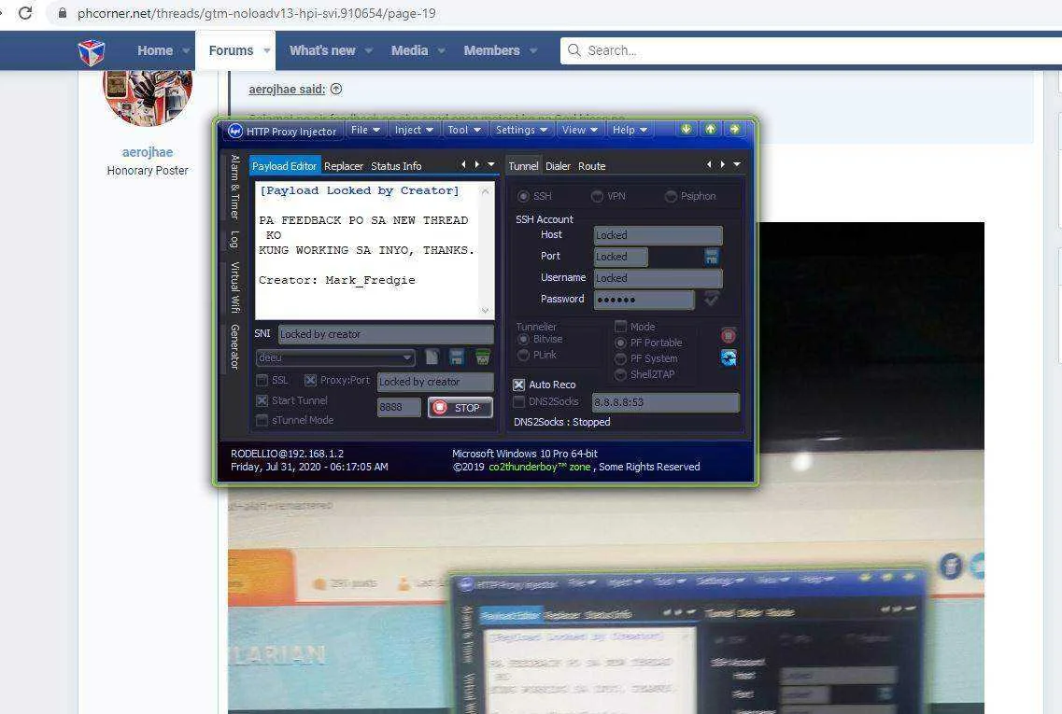The image size is (1062, 714).
Task: Toggle the Auto Reco checkbox
Action: (518, 385)
